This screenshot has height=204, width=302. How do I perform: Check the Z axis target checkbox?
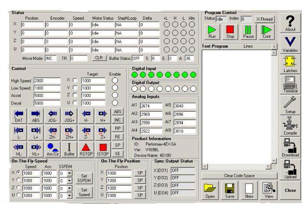pyautogui.click(x=75, y=95)
